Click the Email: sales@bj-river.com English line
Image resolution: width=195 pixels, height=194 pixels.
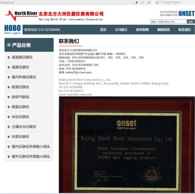pos(75,95)
